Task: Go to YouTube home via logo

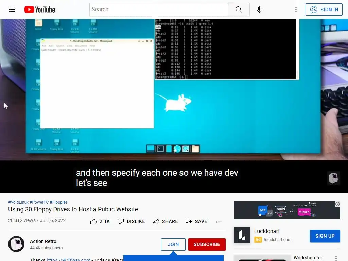Action: coord(40,10)
